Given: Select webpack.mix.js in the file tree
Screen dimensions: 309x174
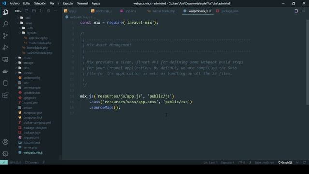Looking at the screenshot, I should click(x=33, y=153).
